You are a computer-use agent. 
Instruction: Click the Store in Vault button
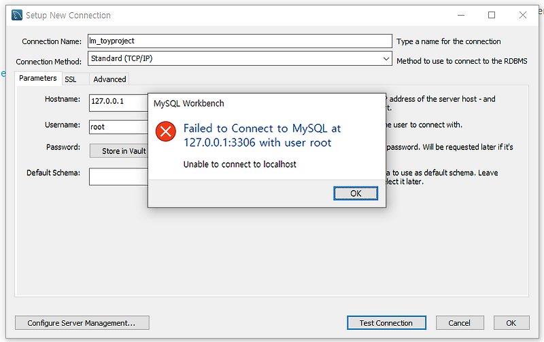[x=118, y=151]
